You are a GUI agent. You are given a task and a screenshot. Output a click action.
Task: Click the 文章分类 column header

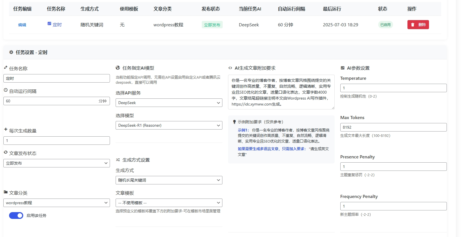point(163,9)
